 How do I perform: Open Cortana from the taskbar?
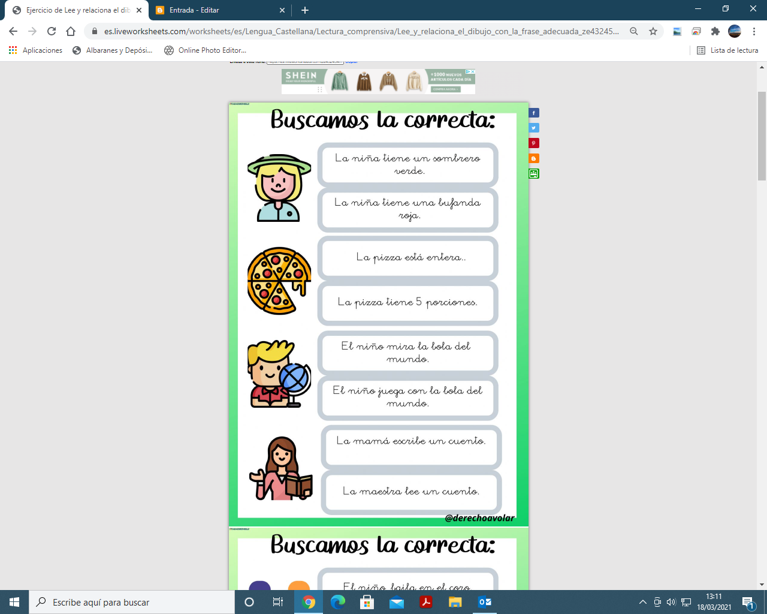pos(249,602)
